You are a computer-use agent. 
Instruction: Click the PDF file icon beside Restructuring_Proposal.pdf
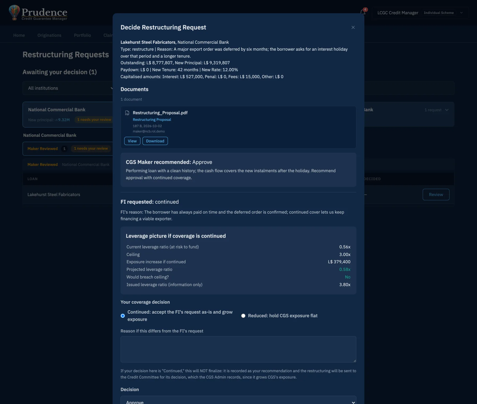[127, 113]
